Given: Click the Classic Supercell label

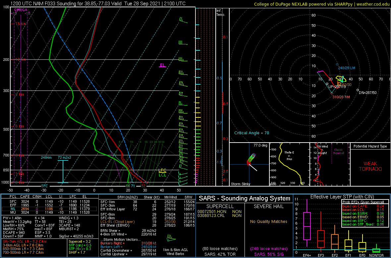Looking at the screenshot, I should click(x=338, y=151).
